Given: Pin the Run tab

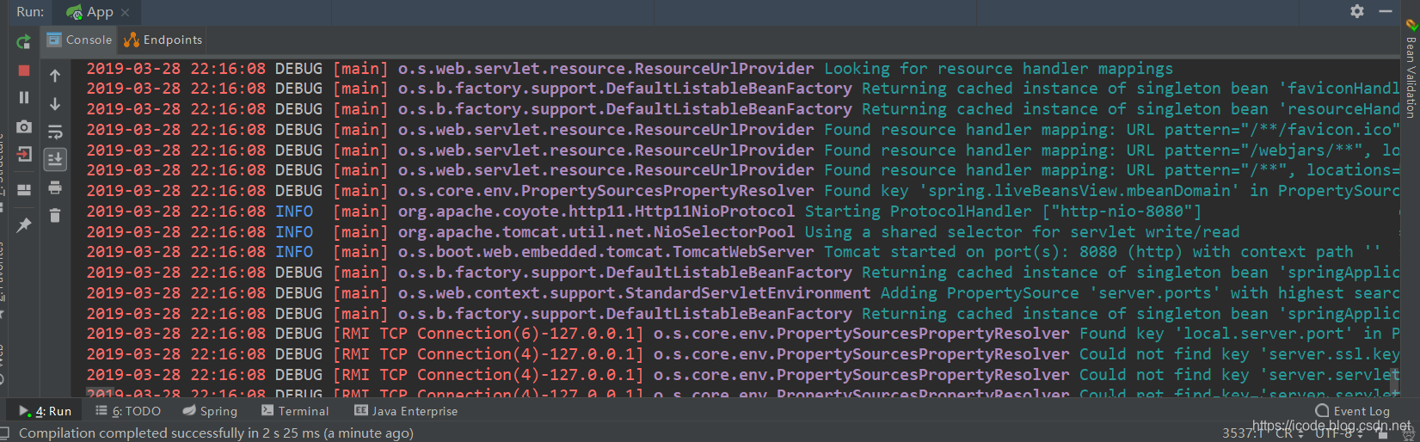Looking at the screenshot, I should (23, 225).
